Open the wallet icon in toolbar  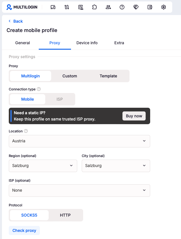[x=150, y=7]
